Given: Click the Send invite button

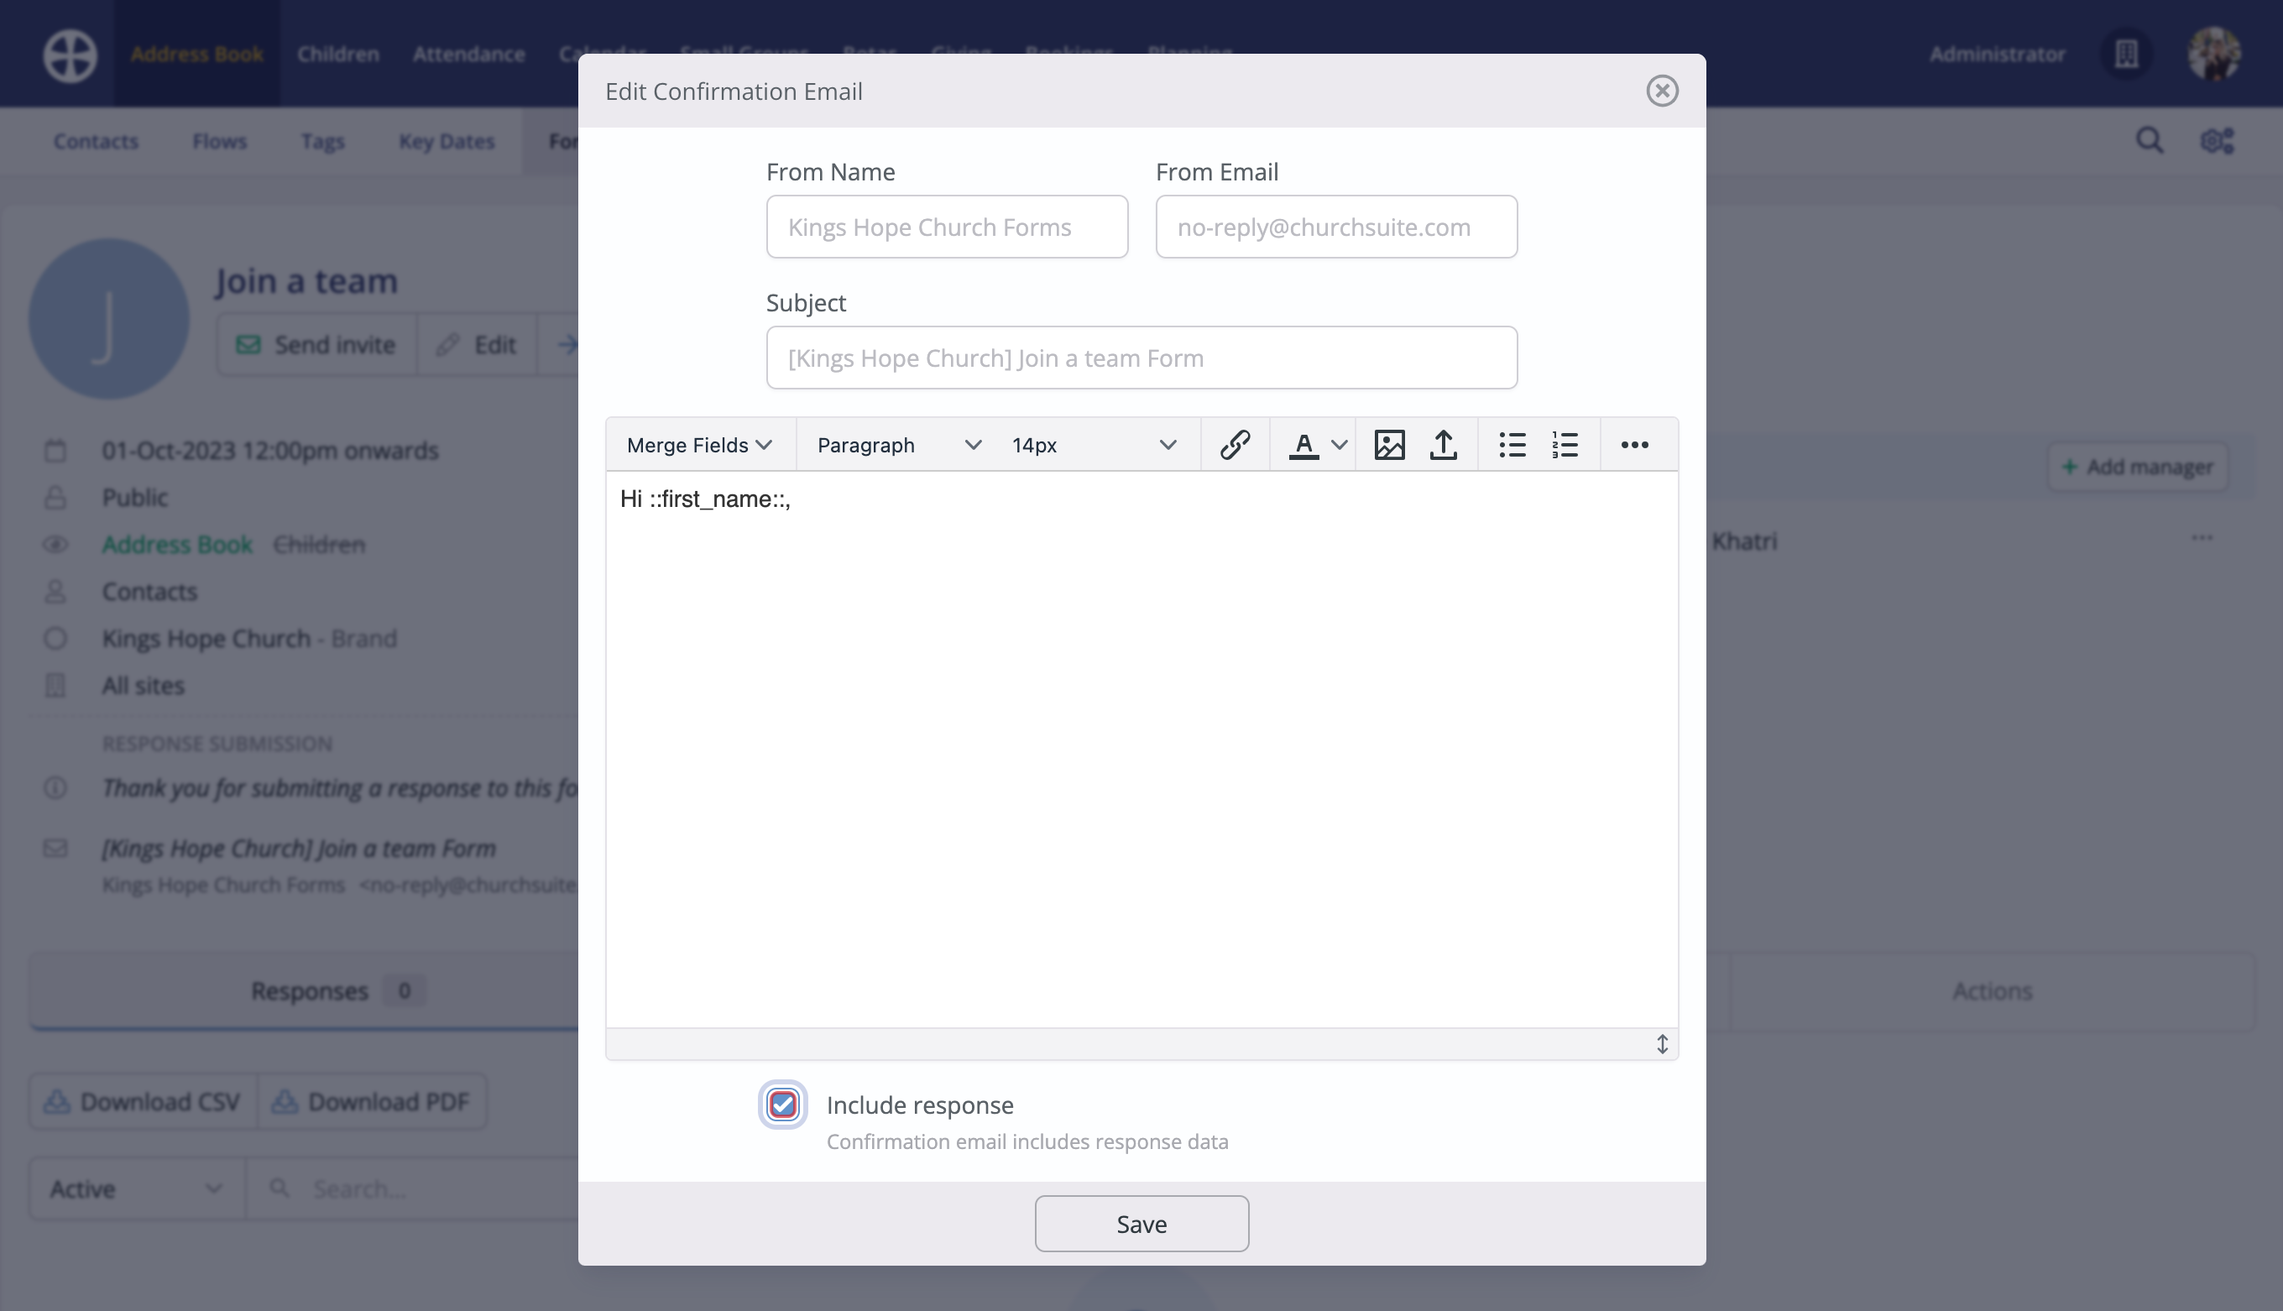Looking at the screenshot, I should pyautogui.click(x=316, y=345).
